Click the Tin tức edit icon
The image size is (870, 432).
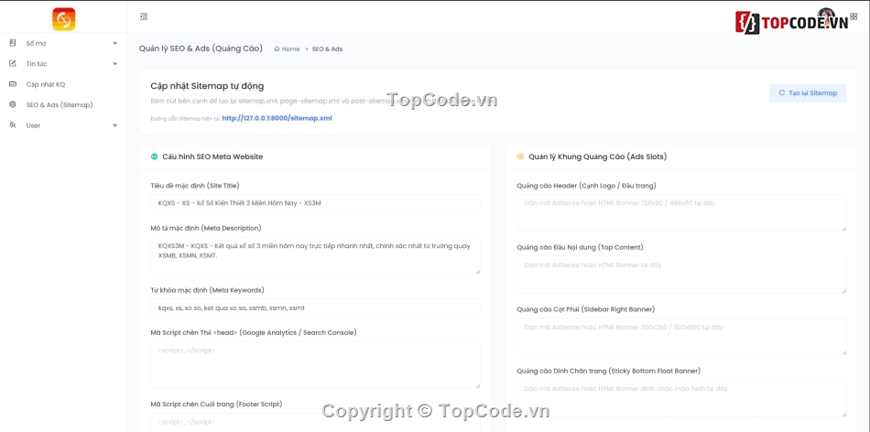13,63
